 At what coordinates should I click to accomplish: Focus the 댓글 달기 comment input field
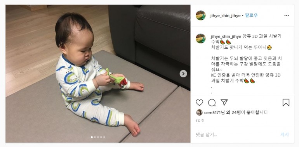tap(236, 135)
